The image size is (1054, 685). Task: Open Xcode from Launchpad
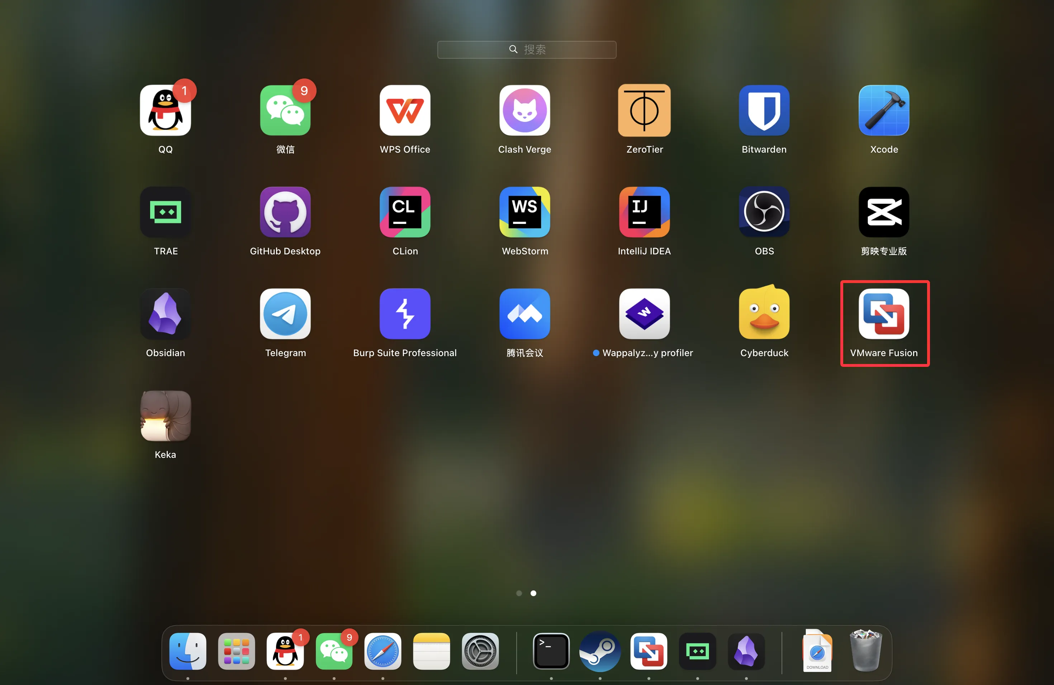tap(883, 111)
